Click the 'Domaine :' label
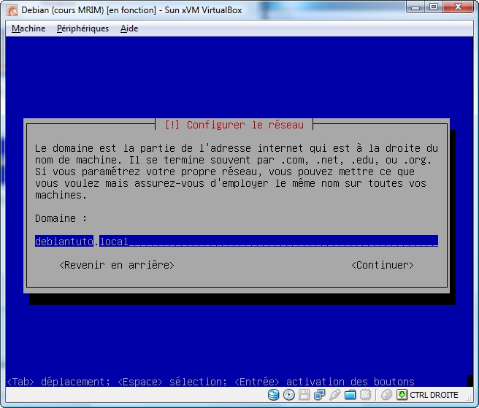The width and height of the screenshot is (479, 408). point(61,218)
